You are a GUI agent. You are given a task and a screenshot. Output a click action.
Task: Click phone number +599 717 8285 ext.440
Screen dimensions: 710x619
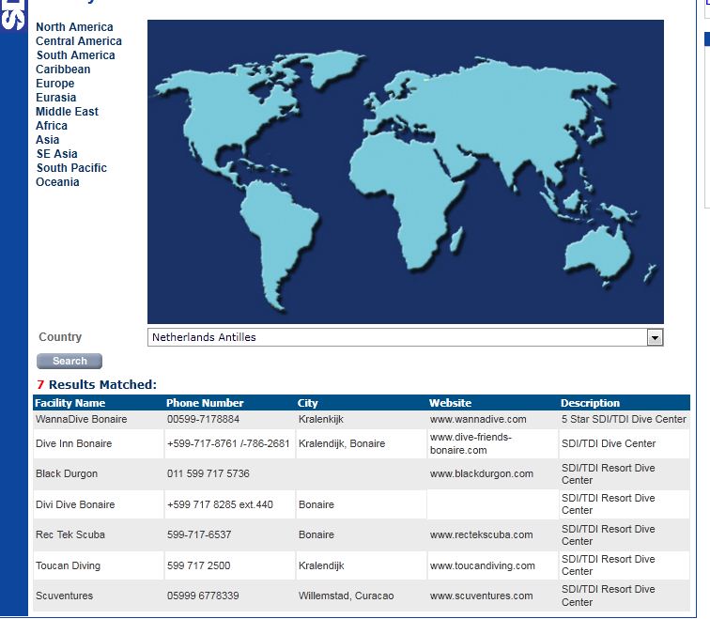[x=220, y=504]
